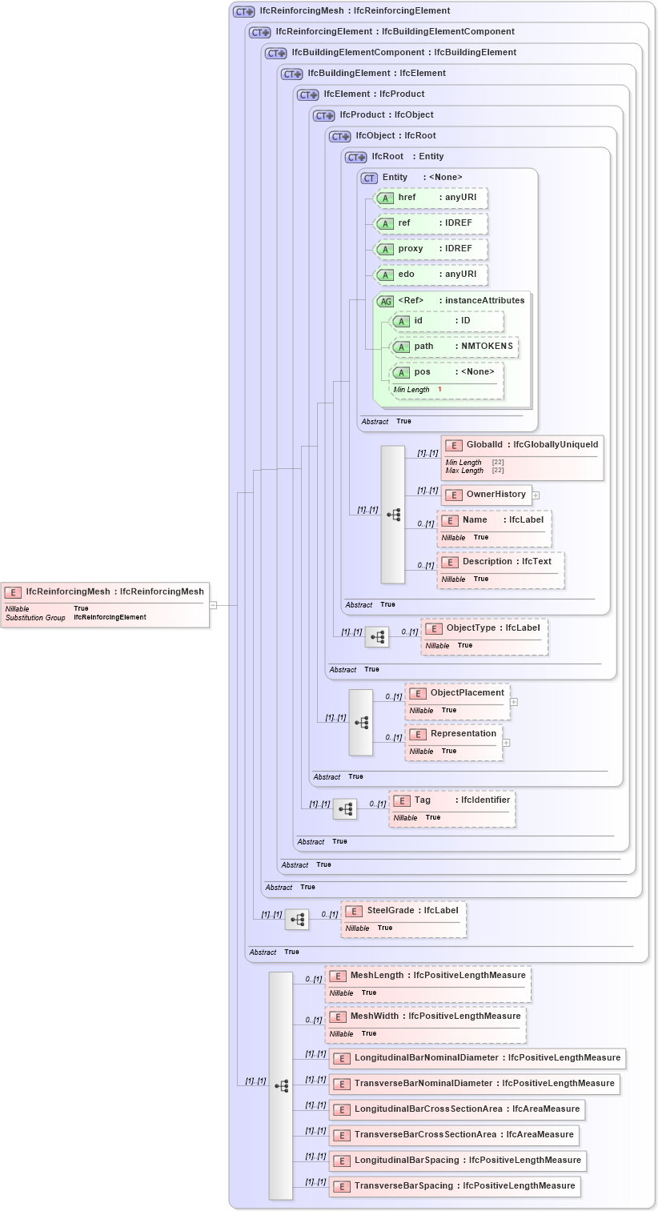Select the A icon for pos attribute
Screen dimensions: 658x1211
pyautogui.click(x=403, y=371)
